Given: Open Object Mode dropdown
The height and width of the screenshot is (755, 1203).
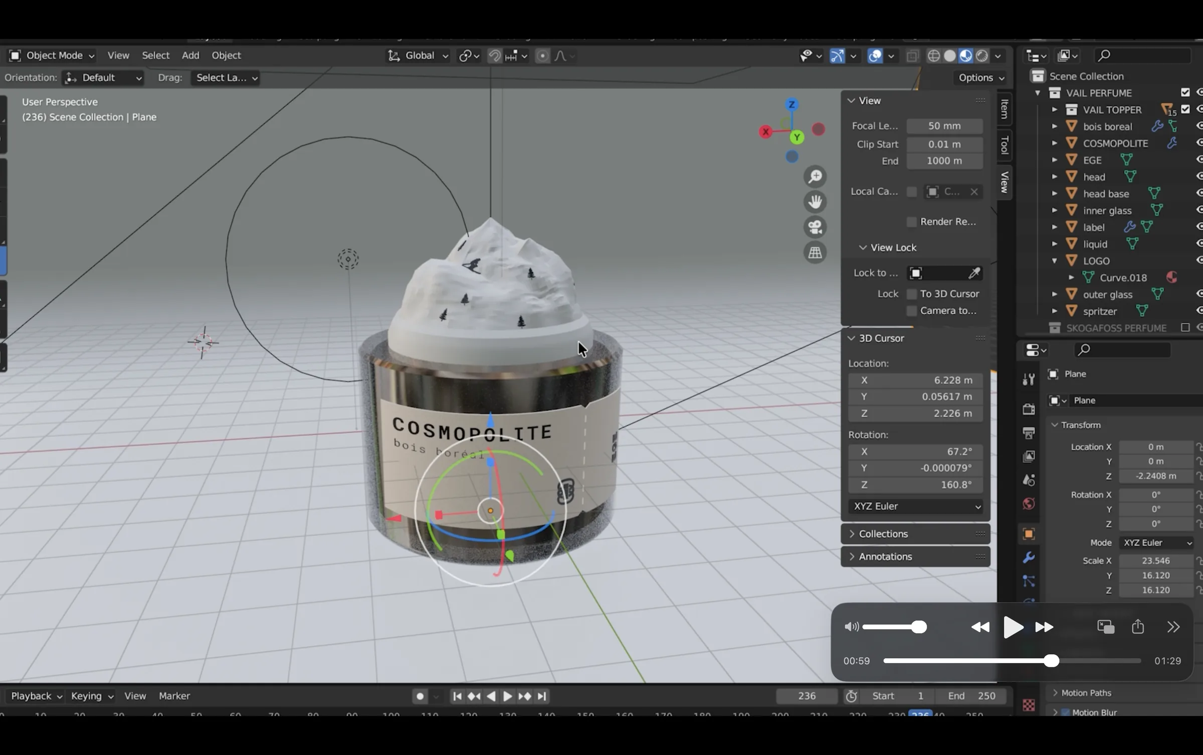Looking at the screenshot, I should [x=52, y=55].
